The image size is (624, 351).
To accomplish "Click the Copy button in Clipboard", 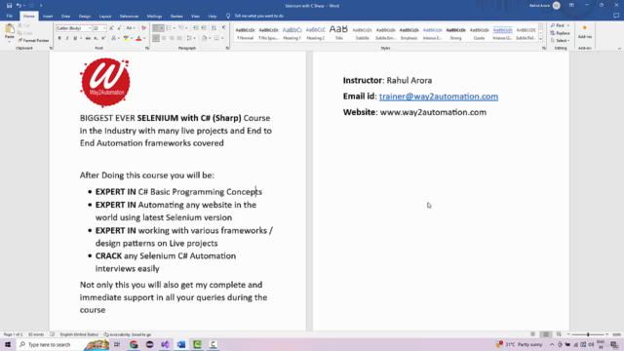I will 24,33.
